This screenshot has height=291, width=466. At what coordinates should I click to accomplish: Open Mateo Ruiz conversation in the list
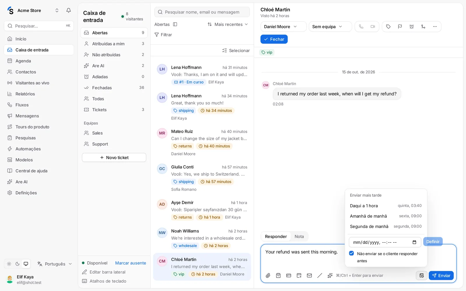pos(202,143)
